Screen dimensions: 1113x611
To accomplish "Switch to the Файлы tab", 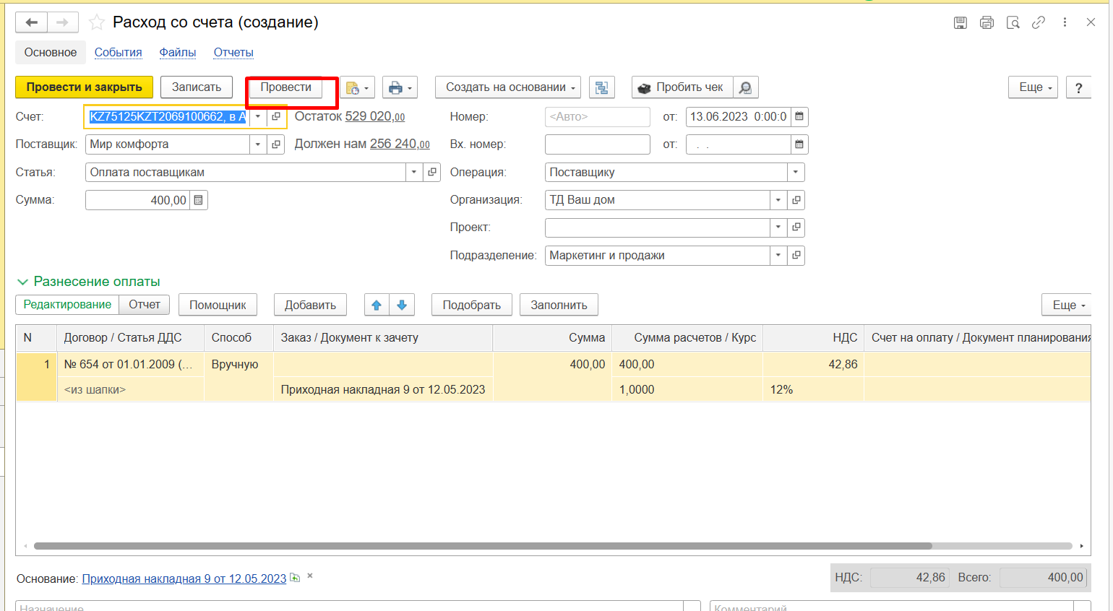I will 178,53.
